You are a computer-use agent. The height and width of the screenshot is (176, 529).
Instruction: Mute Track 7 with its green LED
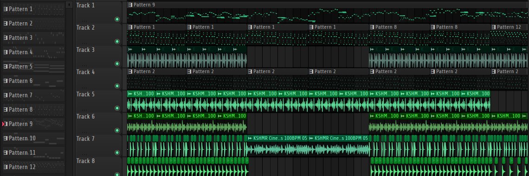117,152
